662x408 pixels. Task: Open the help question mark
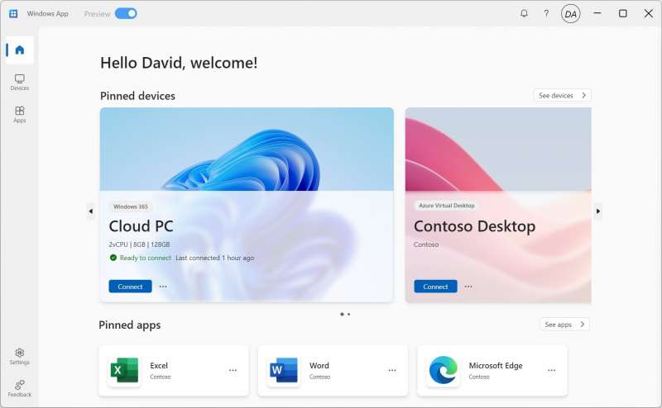pyautogui.click(x=546, y=13)
